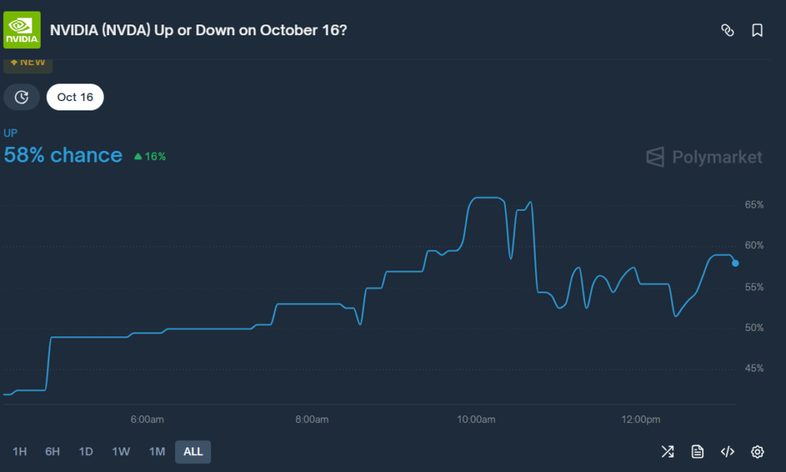Copy the market link
This screenshot has width=786, height=472.
[728, 30]
